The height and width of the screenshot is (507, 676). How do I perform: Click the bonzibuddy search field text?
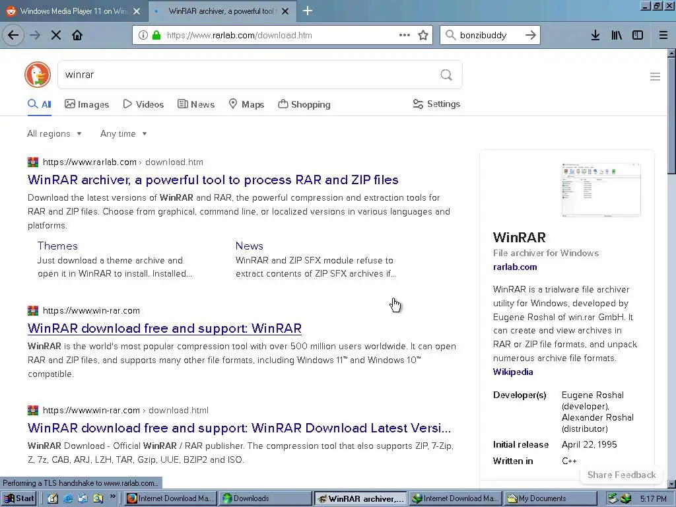click(483, 36)
